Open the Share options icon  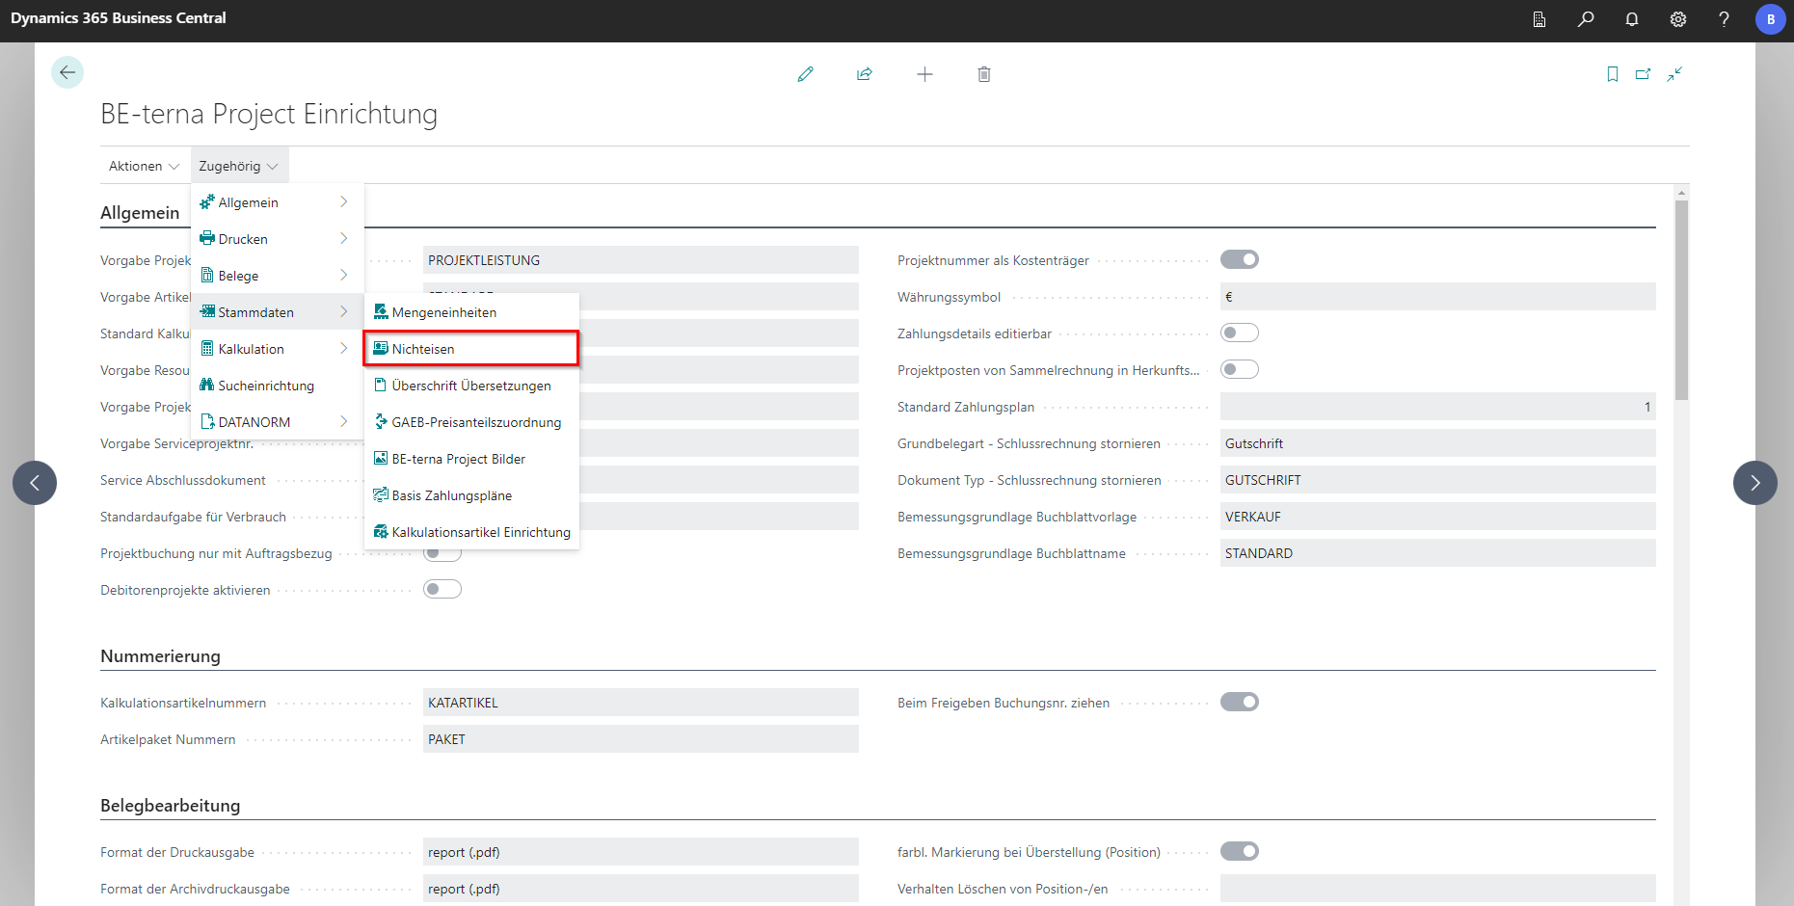coord(865,74)
